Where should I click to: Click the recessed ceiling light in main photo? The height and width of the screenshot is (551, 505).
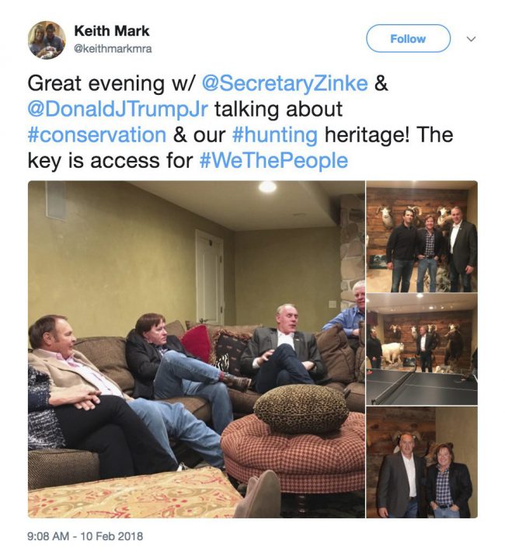tap(267, 187)
